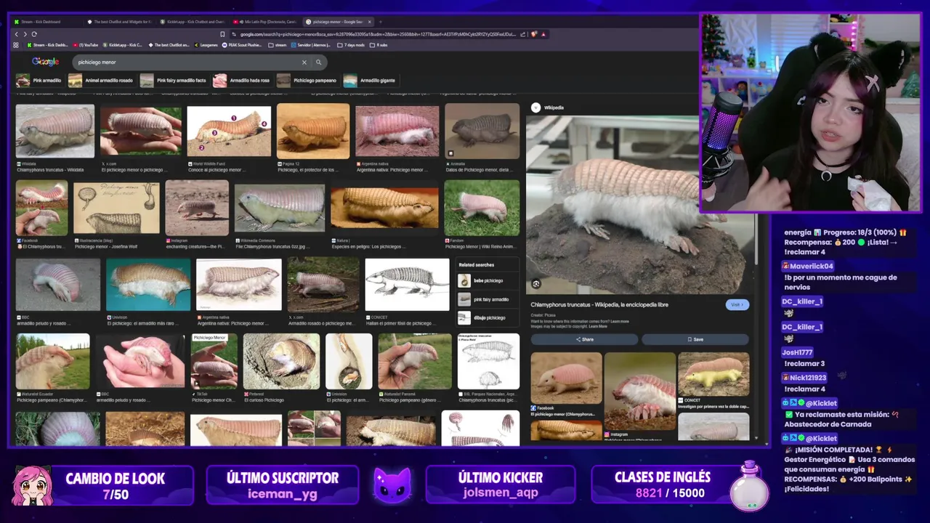Open Fandom Pichiciego Menor Wiki thumbnail

point(482,207)
